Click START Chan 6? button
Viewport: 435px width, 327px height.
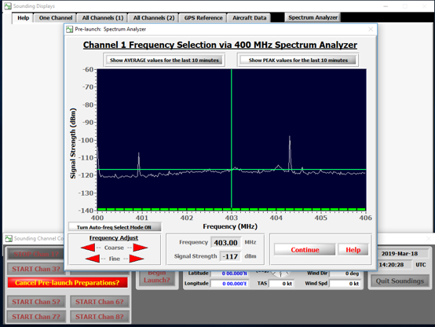coord(100,302)
